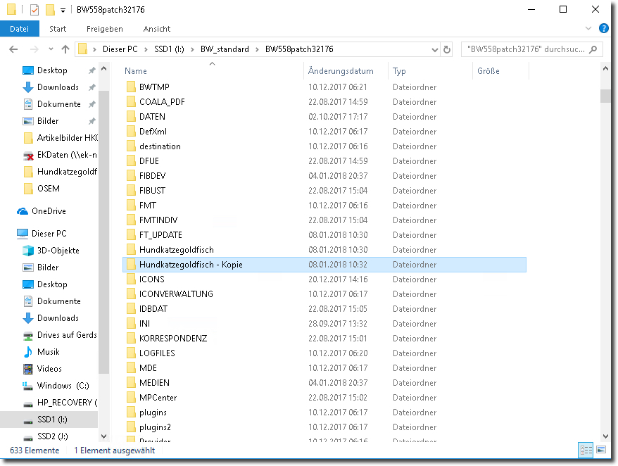Image resolution: width=618 pixels, height=466 pixels.
Task: Sort by Änderungsdatum column header
Action: [x=341, y=71]
